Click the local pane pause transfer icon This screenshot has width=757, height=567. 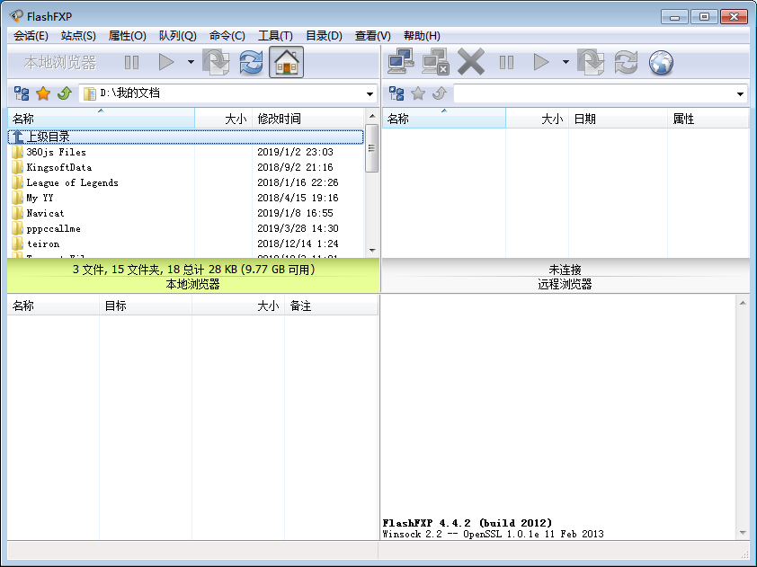point(131,62)
